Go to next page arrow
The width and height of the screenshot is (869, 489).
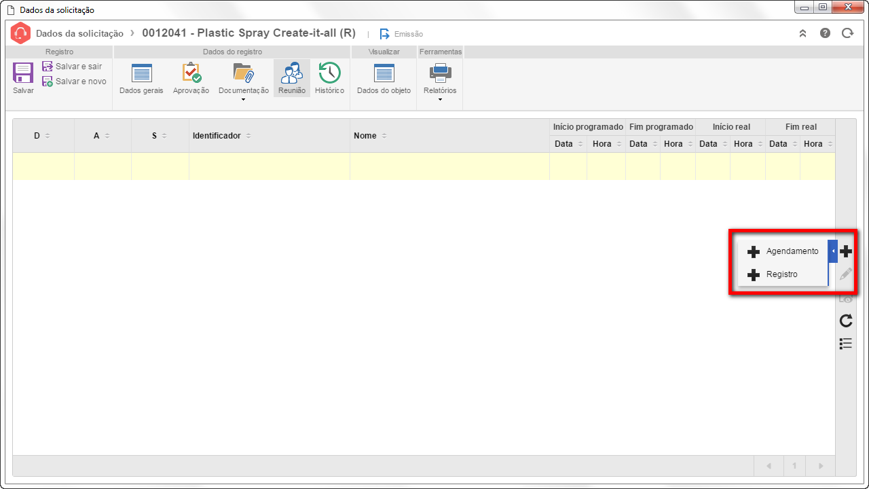(821, 466)
